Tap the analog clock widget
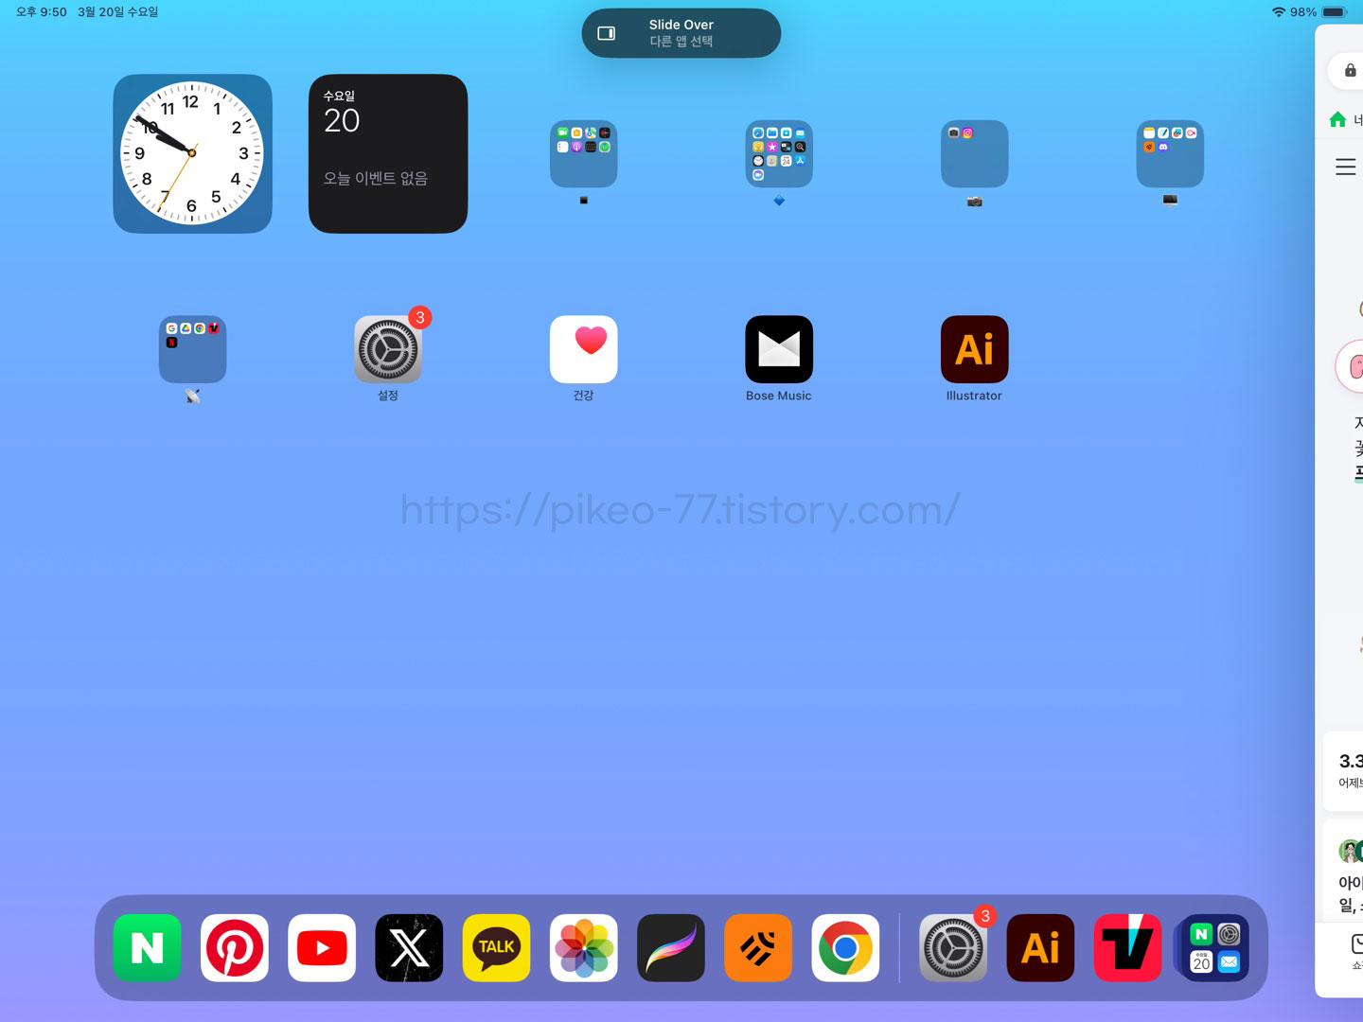Image resolution: width=1363 pixels, height=1022 pixels. (193, 153)
